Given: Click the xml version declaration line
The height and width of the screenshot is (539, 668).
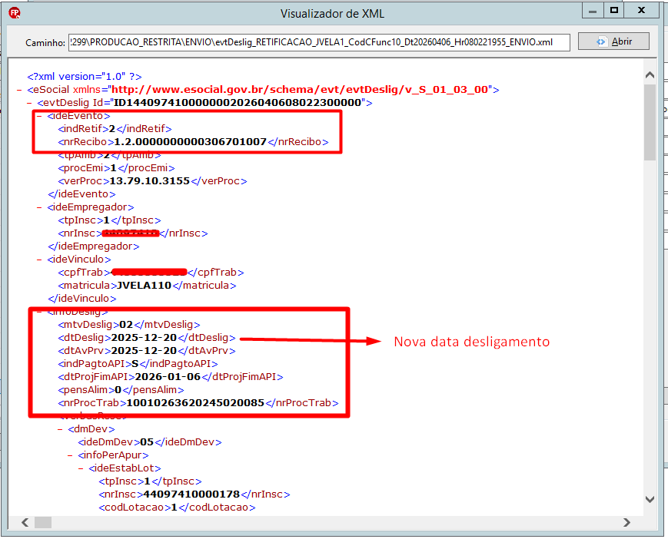Looking at the screenshot, I should point(85,77).
